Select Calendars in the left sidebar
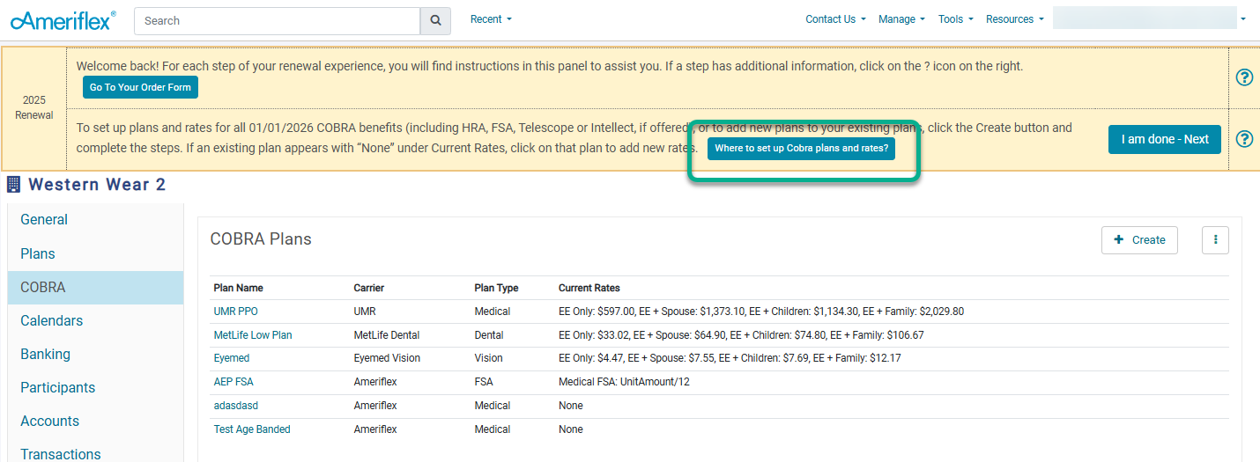The width and height of the screenshot is (1260, 462). (x=51, y=320)
